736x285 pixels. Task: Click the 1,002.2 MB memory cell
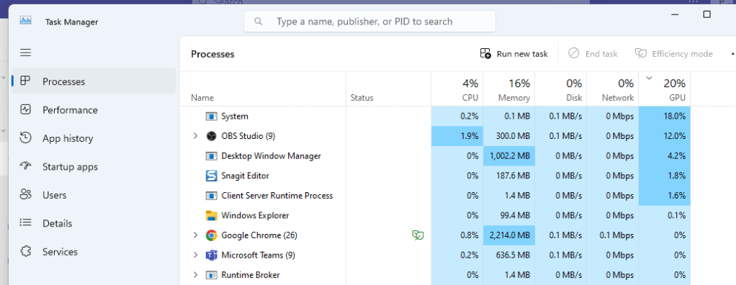pos(509,156)
